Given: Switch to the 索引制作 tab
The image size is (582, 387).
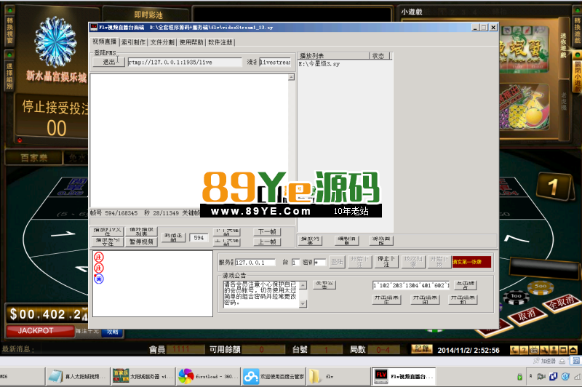Looking at the screenshot, I should coord(133,43).
